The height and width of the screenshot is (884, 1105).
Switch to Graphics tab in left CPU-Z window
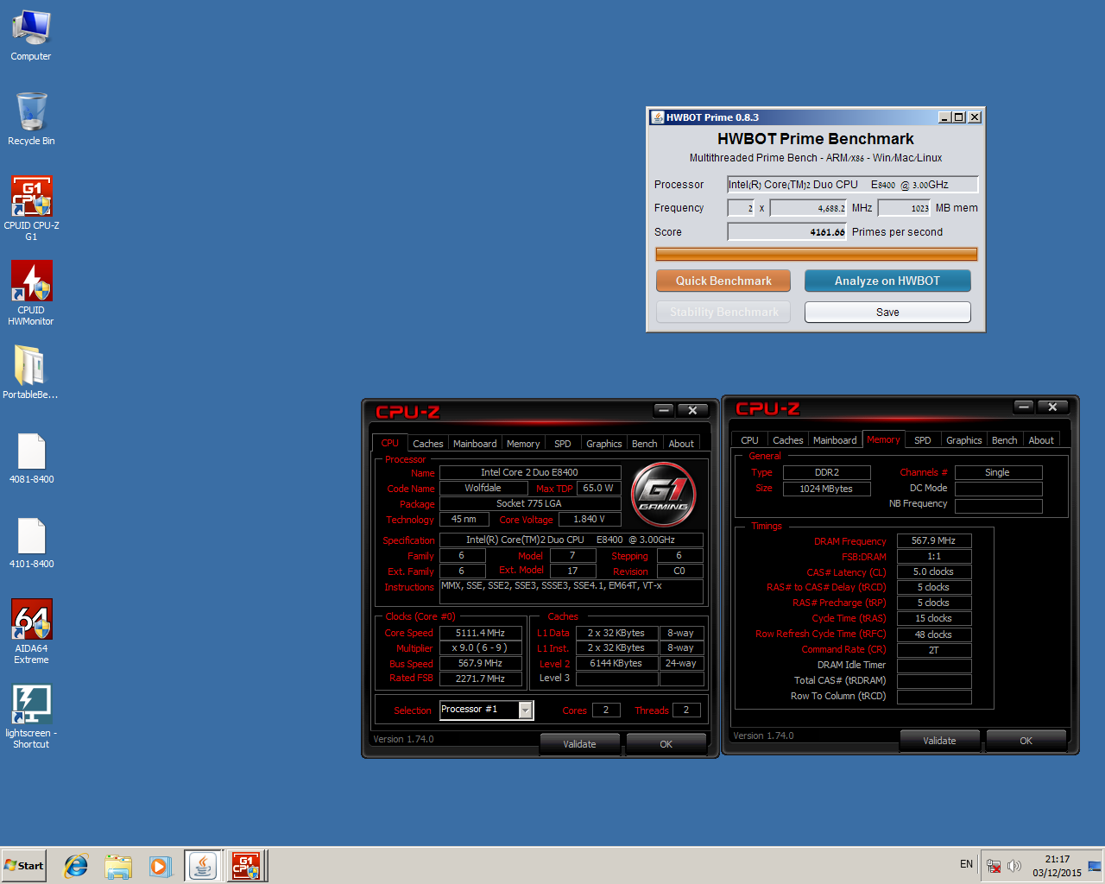point(604,444)
